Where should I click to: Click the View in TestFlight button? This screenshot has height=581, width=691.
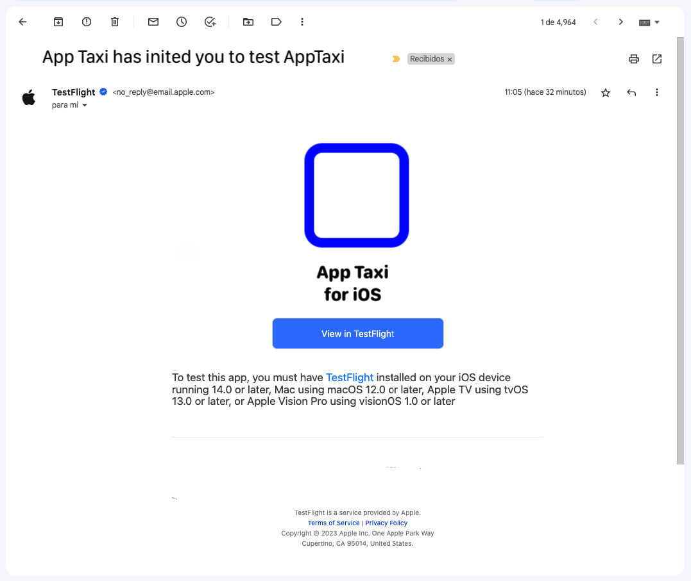pos(358,334)
